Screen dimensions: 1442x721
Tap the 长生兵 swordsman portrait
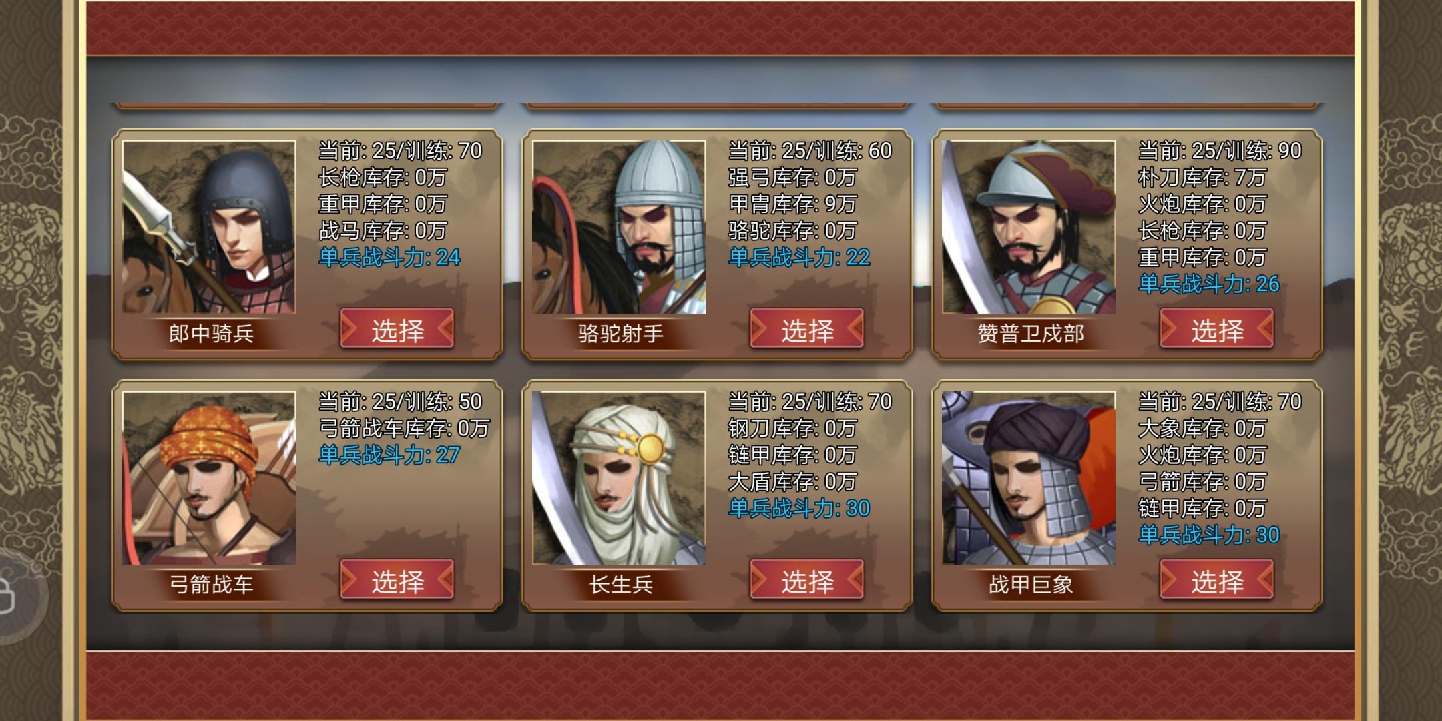click(x=619, y=478)
